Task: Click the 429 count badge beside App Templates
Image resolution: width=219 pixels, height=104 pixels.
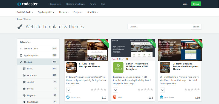Action: click(x=54, y=55)
